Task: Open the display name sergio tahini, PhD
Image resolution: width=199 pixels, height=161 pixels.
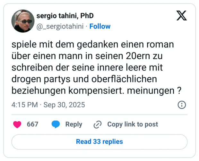Action: 65,16
